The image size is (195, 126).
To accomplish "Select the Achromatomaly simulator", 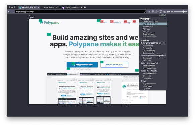I will pyautogui.click(x=149, y=68).
